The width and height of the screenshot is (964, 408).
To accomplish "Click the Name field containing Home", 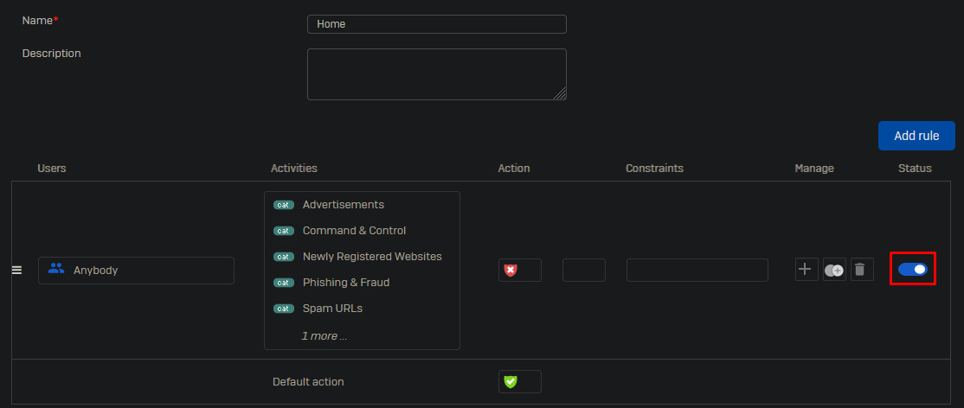I will pyautogui.click(x=436, y=24).
